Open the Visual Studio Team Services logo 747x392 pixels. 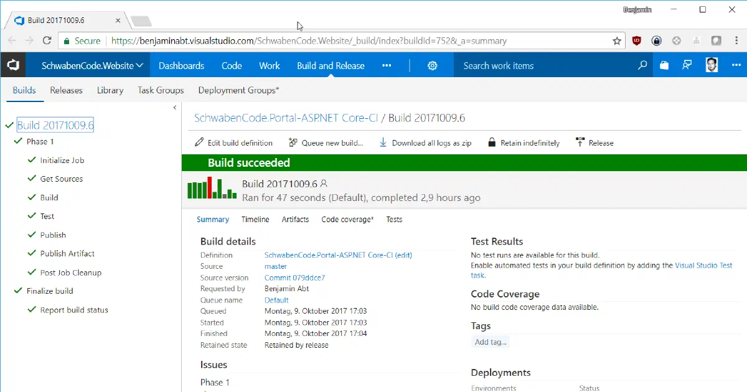coord(13,65)
